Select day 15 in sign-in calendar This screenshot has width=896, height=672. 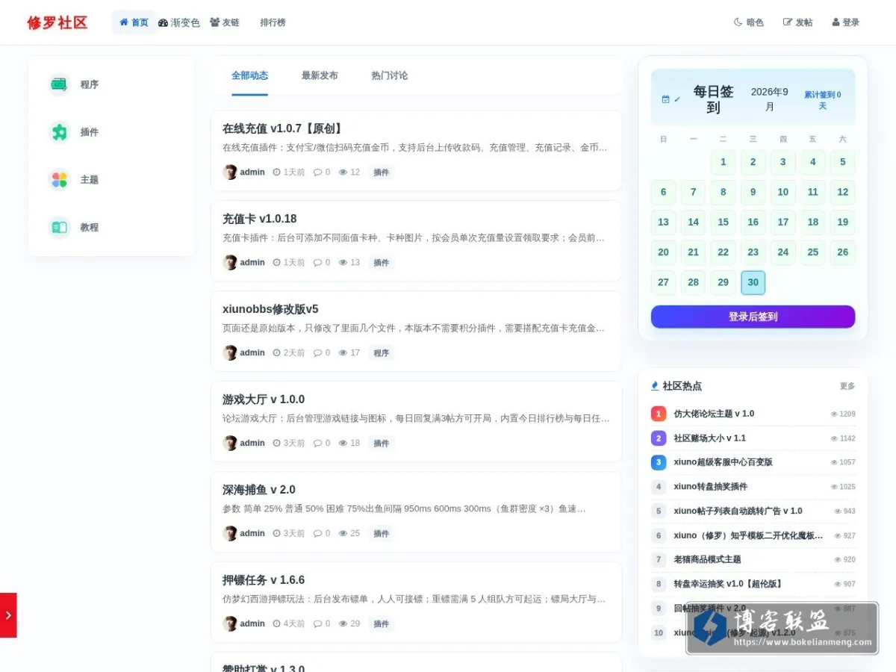coord(723,223)
